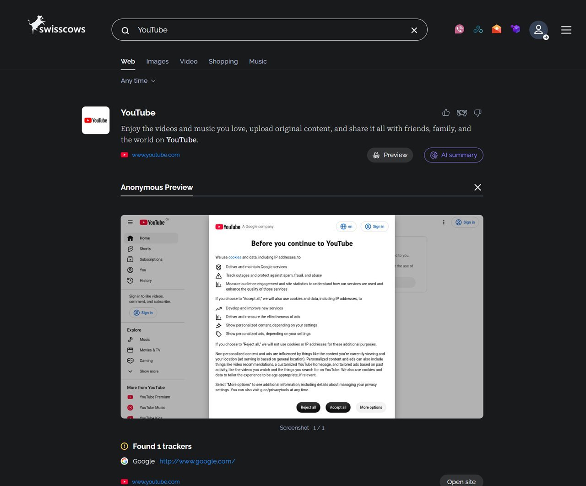586x486 pixels.
Task: Click the Preview button
Action: [390, 155]
